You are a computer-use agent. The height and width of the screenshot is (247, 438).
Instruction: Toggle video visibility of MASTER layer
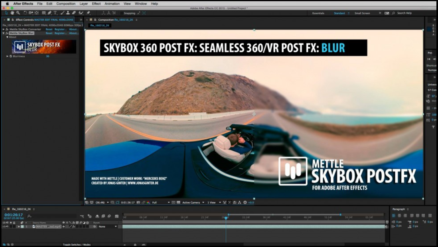(x=4, y=227)
